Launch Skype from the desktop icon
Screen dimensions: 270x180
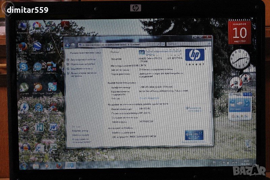coord(23,67)
